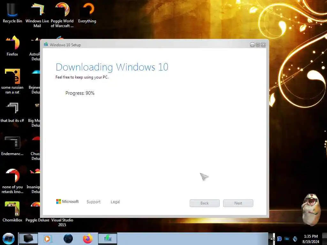Open Peggle World of Warcraft shortcut

coord(62,15)
